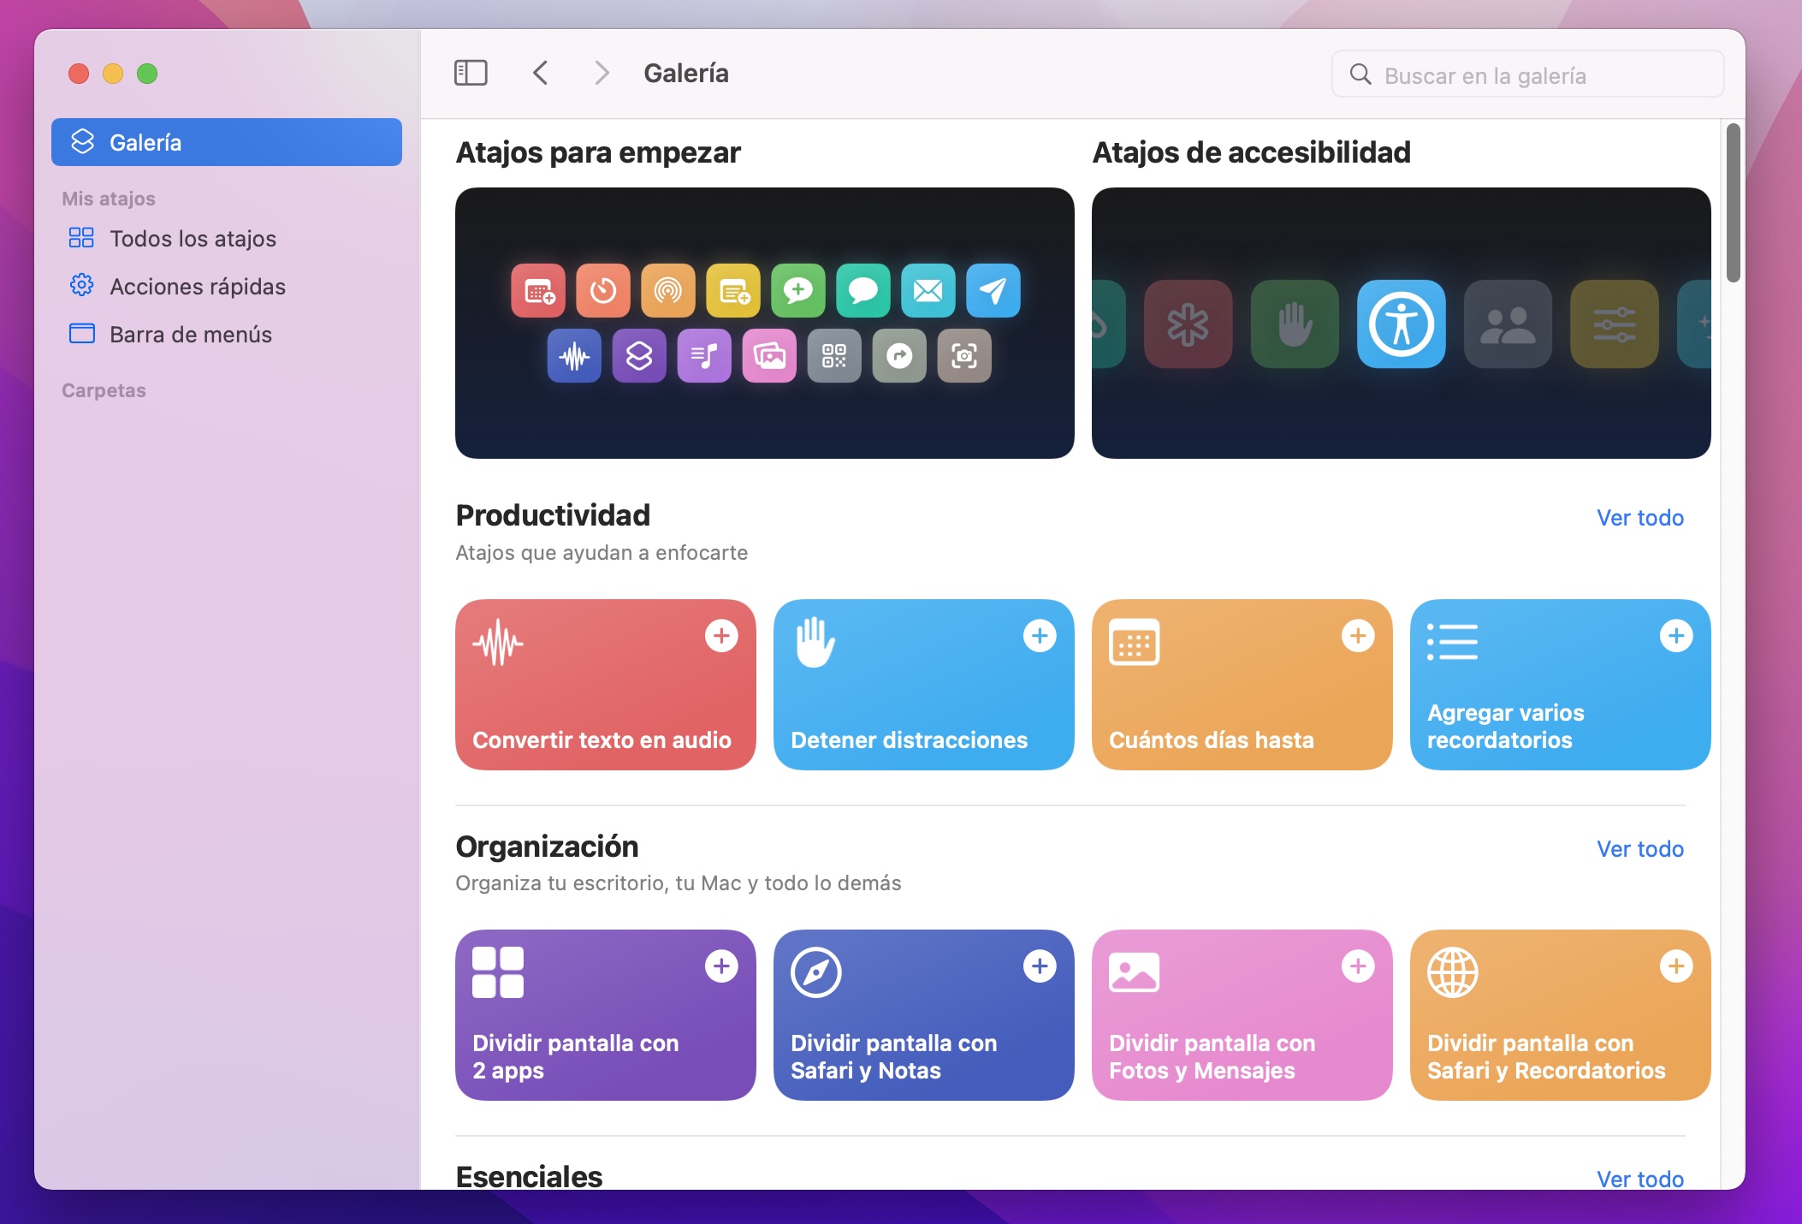Click the grid icon beside Todos los atajos
The width and height of the screenshot is (1802, 1224).
pos(83,238)
